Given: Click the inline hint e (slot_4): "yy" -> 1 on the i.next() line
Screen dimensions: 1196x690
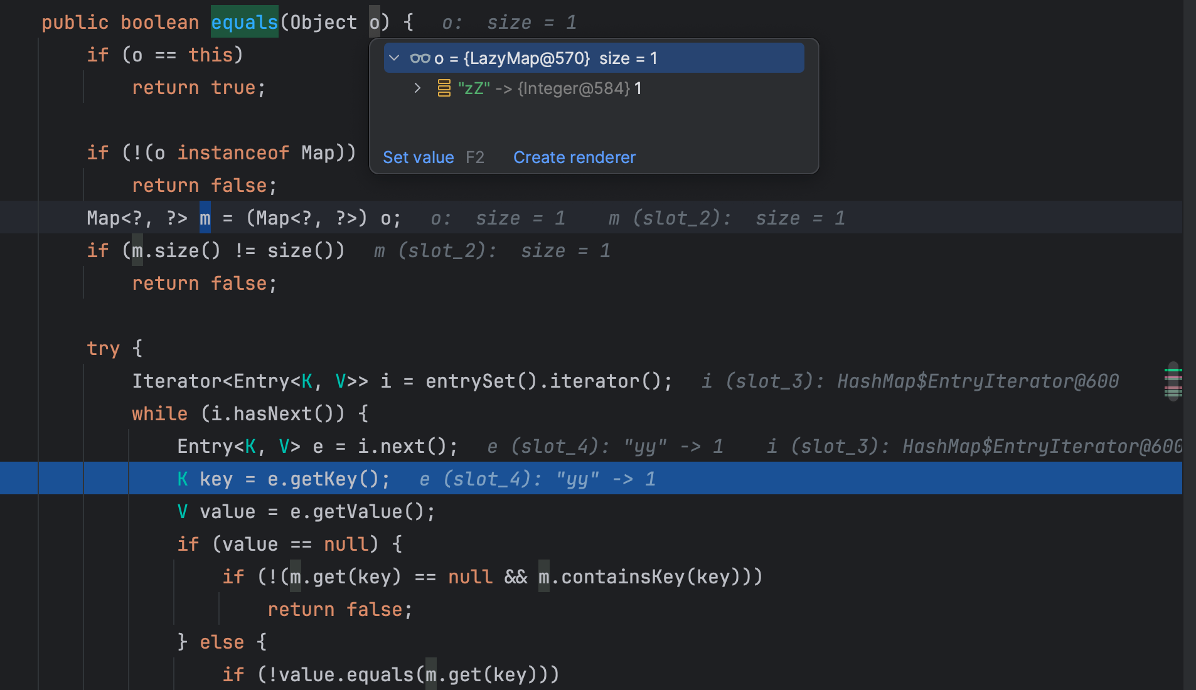Looking at the screenshot, I should pos(605,446).
